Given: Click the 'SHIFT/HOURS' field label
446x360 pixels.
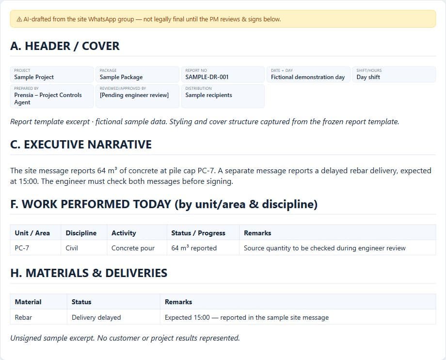Looking at the screenshot, I should (369, 70).
